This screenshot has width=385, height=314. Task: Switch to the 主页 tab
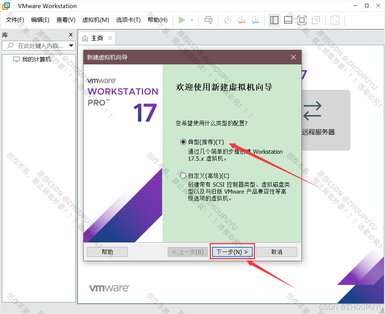coord(97,38)
